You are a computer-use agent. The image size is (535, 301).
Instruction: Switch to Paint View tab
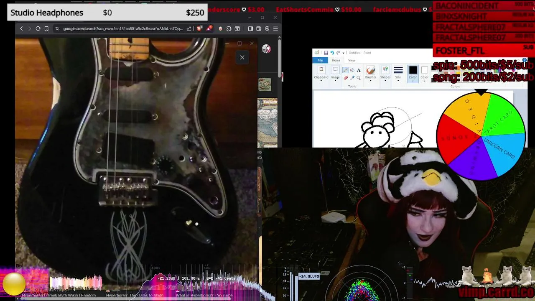point(352,60)
